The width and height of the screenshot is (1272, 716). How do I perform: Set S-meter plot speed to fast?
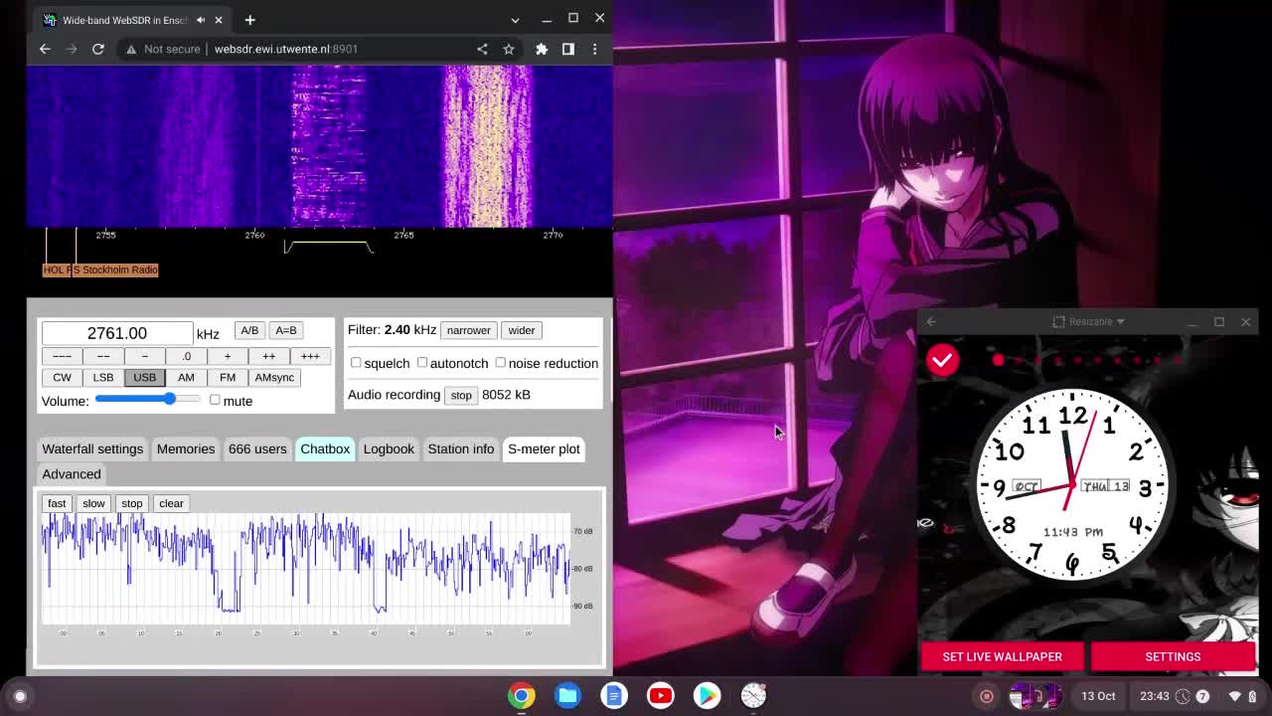pos(57,503)
